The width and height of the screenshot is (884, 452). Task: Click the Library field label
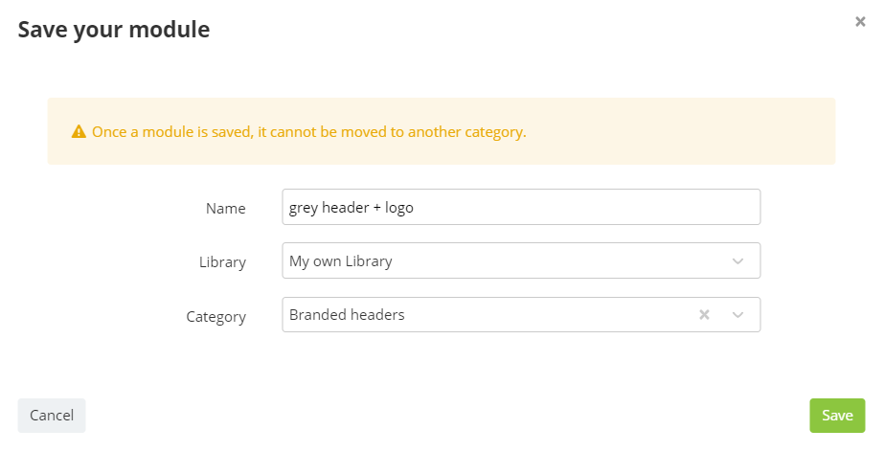(222, 262)
